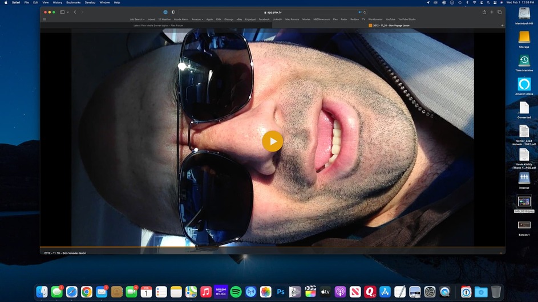The width and height of the screenshot is (538, 302).
Task: Click the app.plex.tv address bar
Action: (x=274, y=12)
